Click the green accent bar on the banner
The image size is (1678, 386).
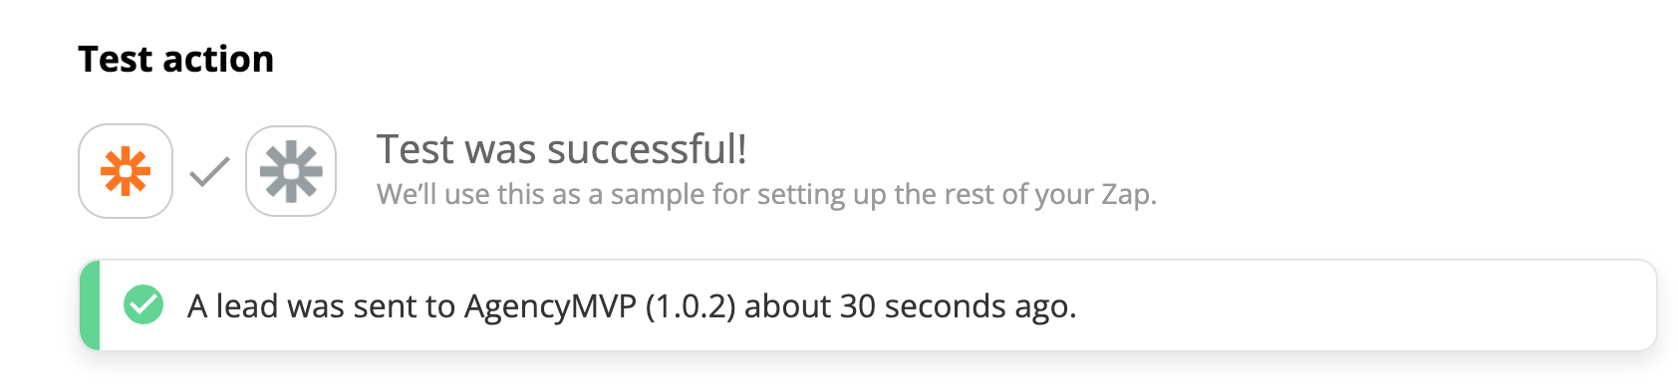(90, 305)
